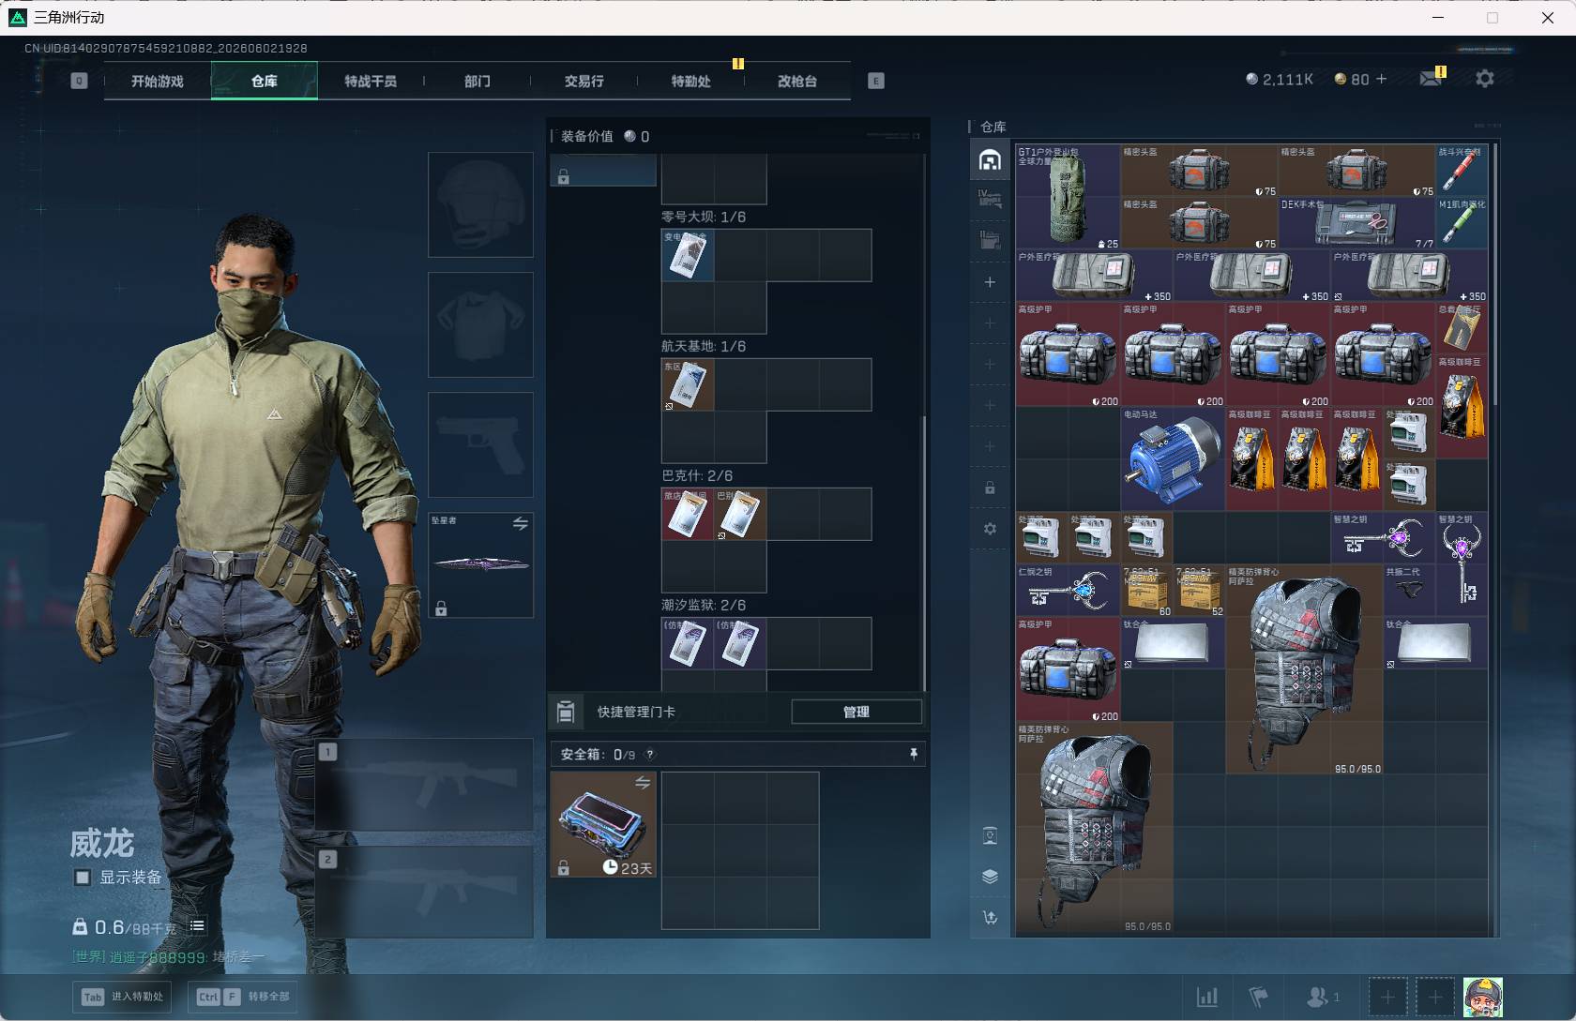
Task: Click the padlock icon in the stash sidebar
Action: coord(990,488)
